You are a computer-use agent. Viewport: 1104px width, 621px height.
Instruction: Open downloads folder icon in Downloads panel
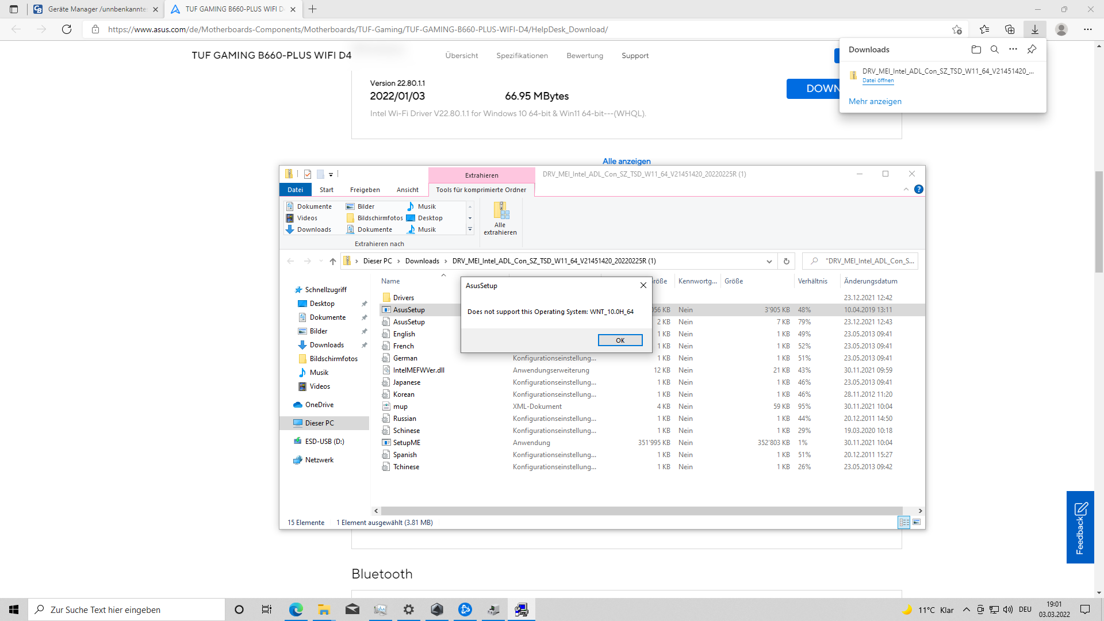(x=976, y=49)
